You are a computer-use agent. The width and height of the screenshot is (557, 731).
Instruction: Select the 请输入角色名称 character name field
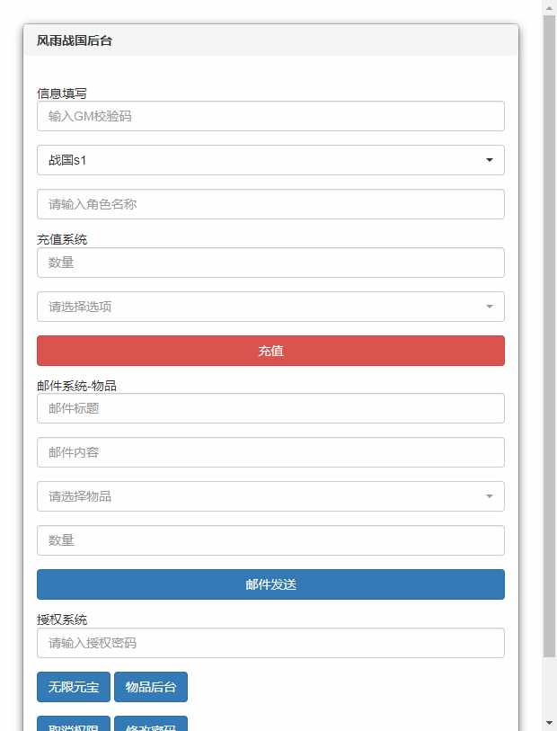270,204
